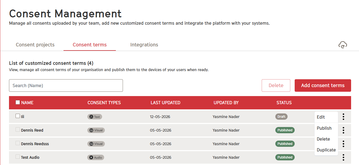Click the Draft status badge
The height and width of the screenshot is (165, 359).
281,117
